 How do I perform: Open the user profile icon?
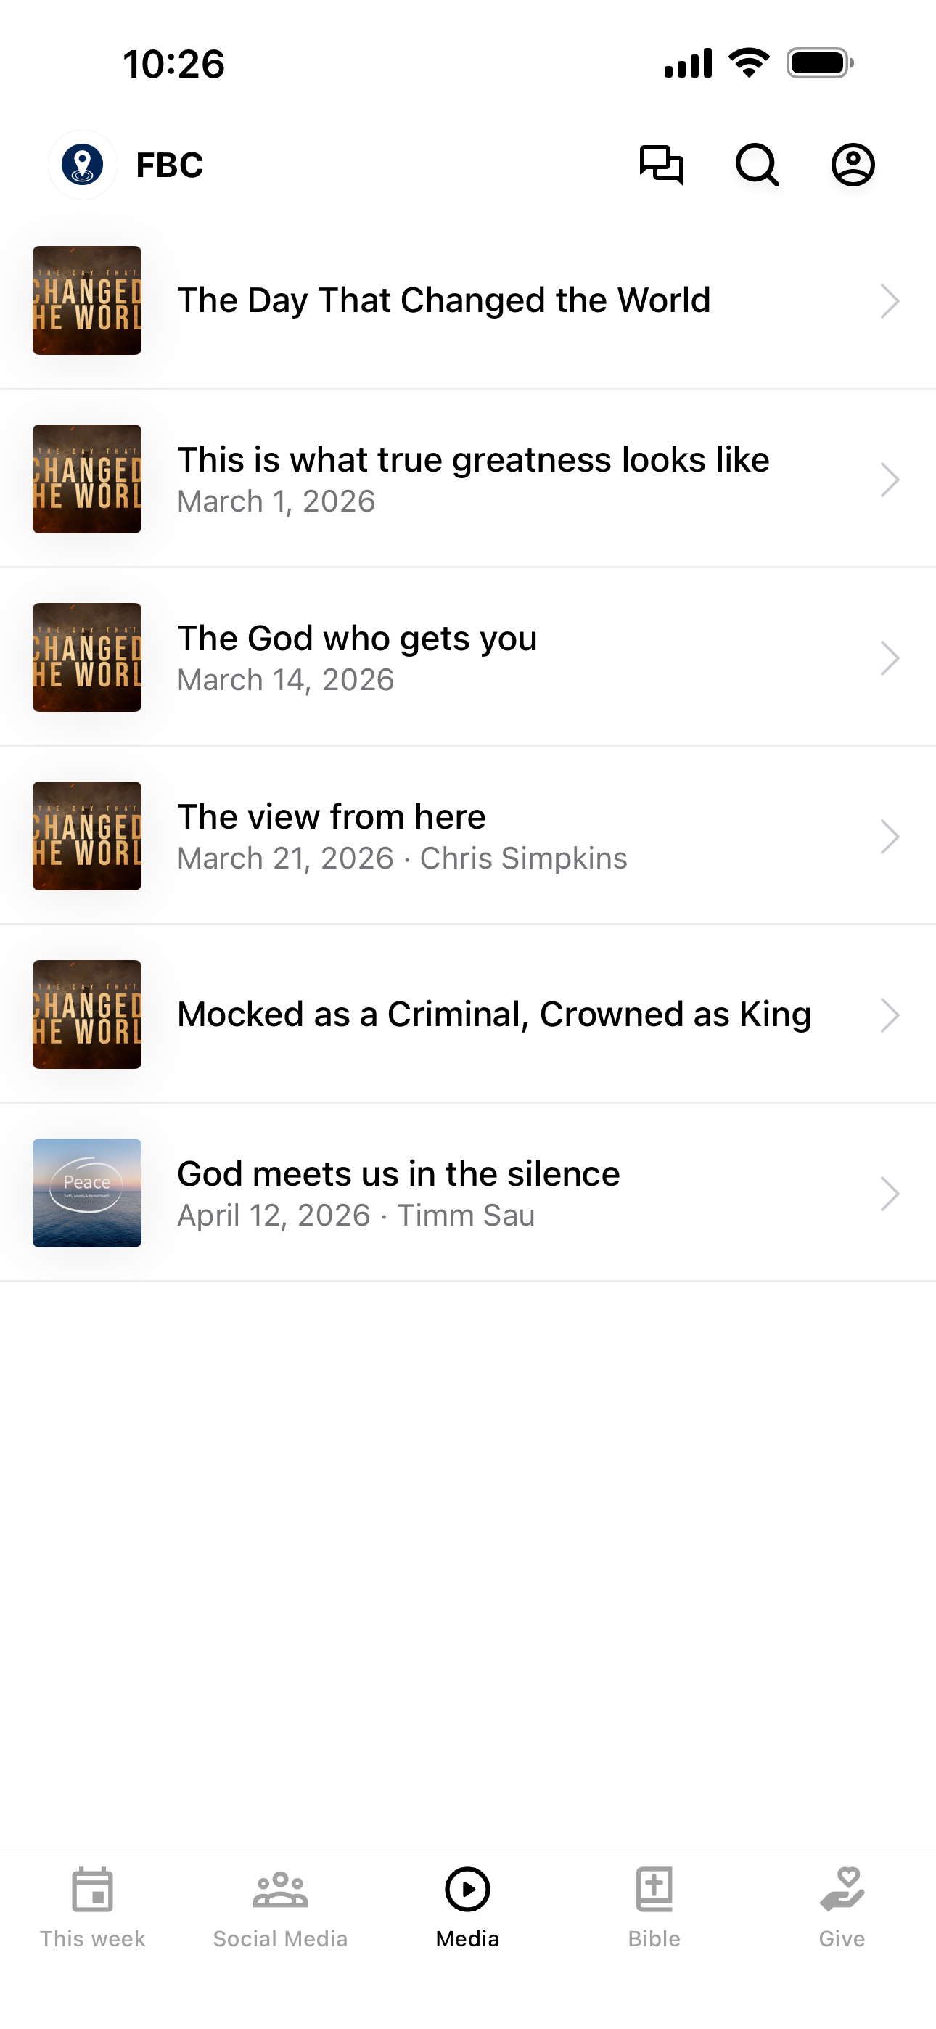point(853,165)
